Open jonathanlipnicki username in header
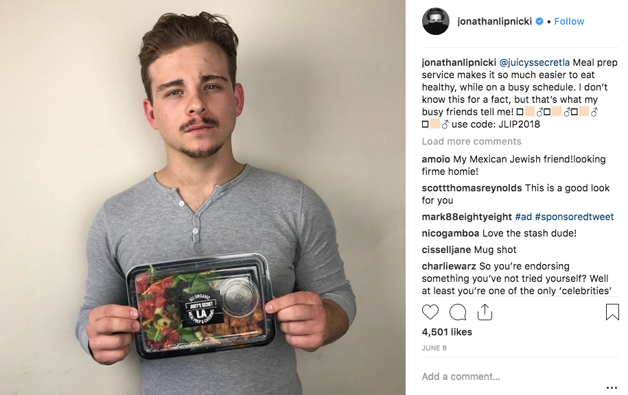The height and width of the screenshot is (395, 628). [495, 21]
